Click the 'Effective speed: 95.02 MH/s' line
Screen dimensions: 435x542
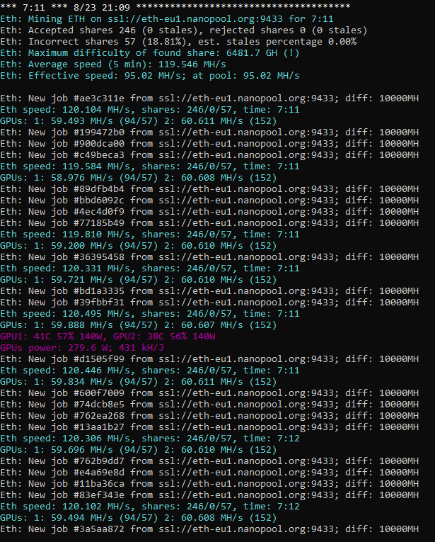150,76
